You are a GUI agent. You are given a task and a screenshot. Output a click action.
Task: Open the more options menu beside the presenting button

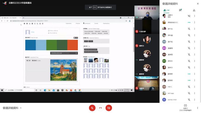point(198,108)
